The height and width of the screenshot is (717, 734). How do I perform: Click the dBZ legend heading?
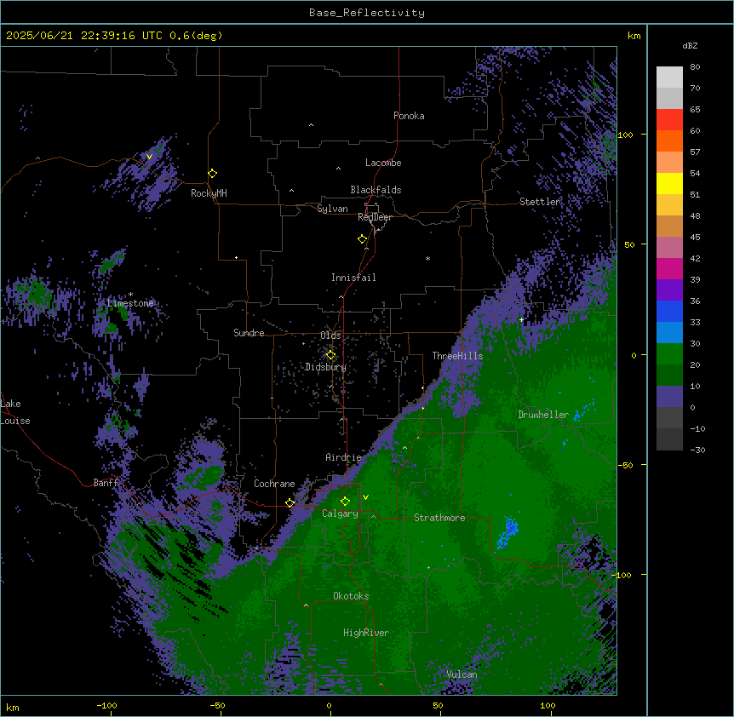[690, 46]
